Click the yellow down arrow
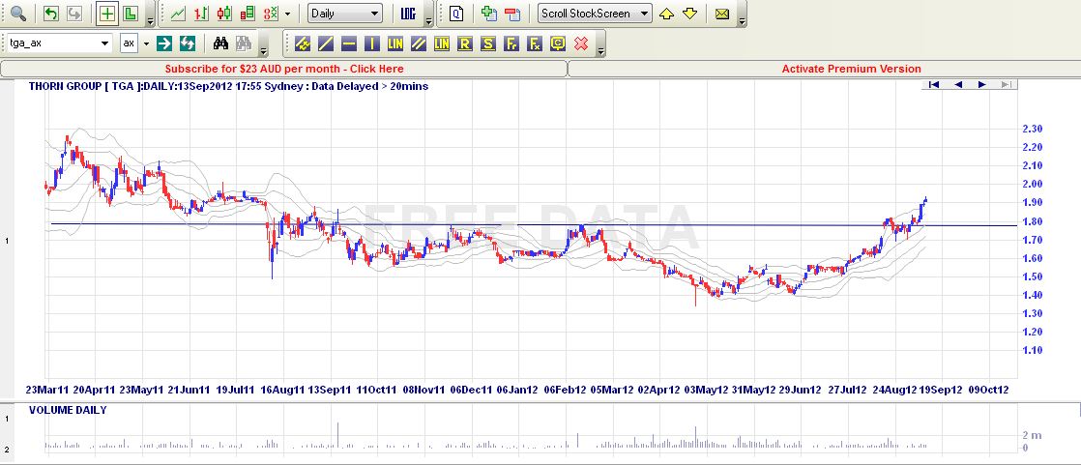The width and height of the screenshot is (1081, 465). coord(689,14)
